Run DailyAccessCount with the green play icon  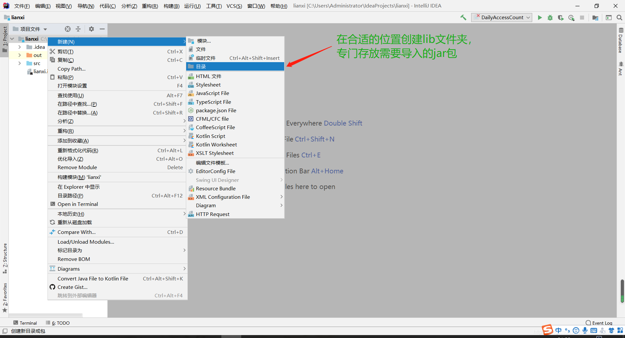pyautogui.click(x=540, y=18)
